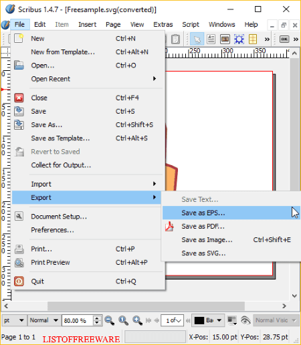301x345 pixels.
Task: Open the pt unit dropdown
Action: [14, 320]
